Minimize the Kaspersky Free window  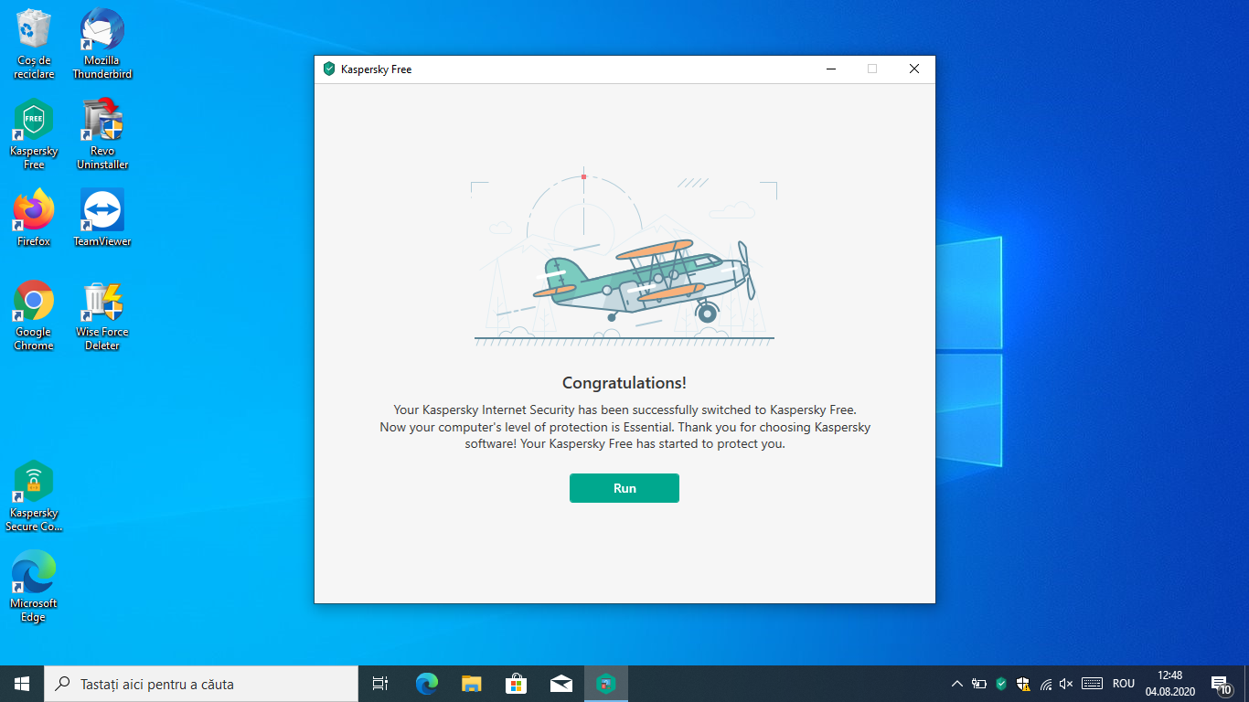click(x=831, y=69)
